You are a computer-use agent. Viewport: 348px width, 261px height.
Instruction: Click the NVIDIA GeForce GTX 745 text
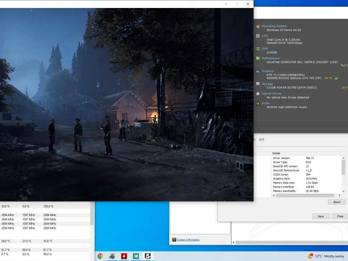click(294, 78)
